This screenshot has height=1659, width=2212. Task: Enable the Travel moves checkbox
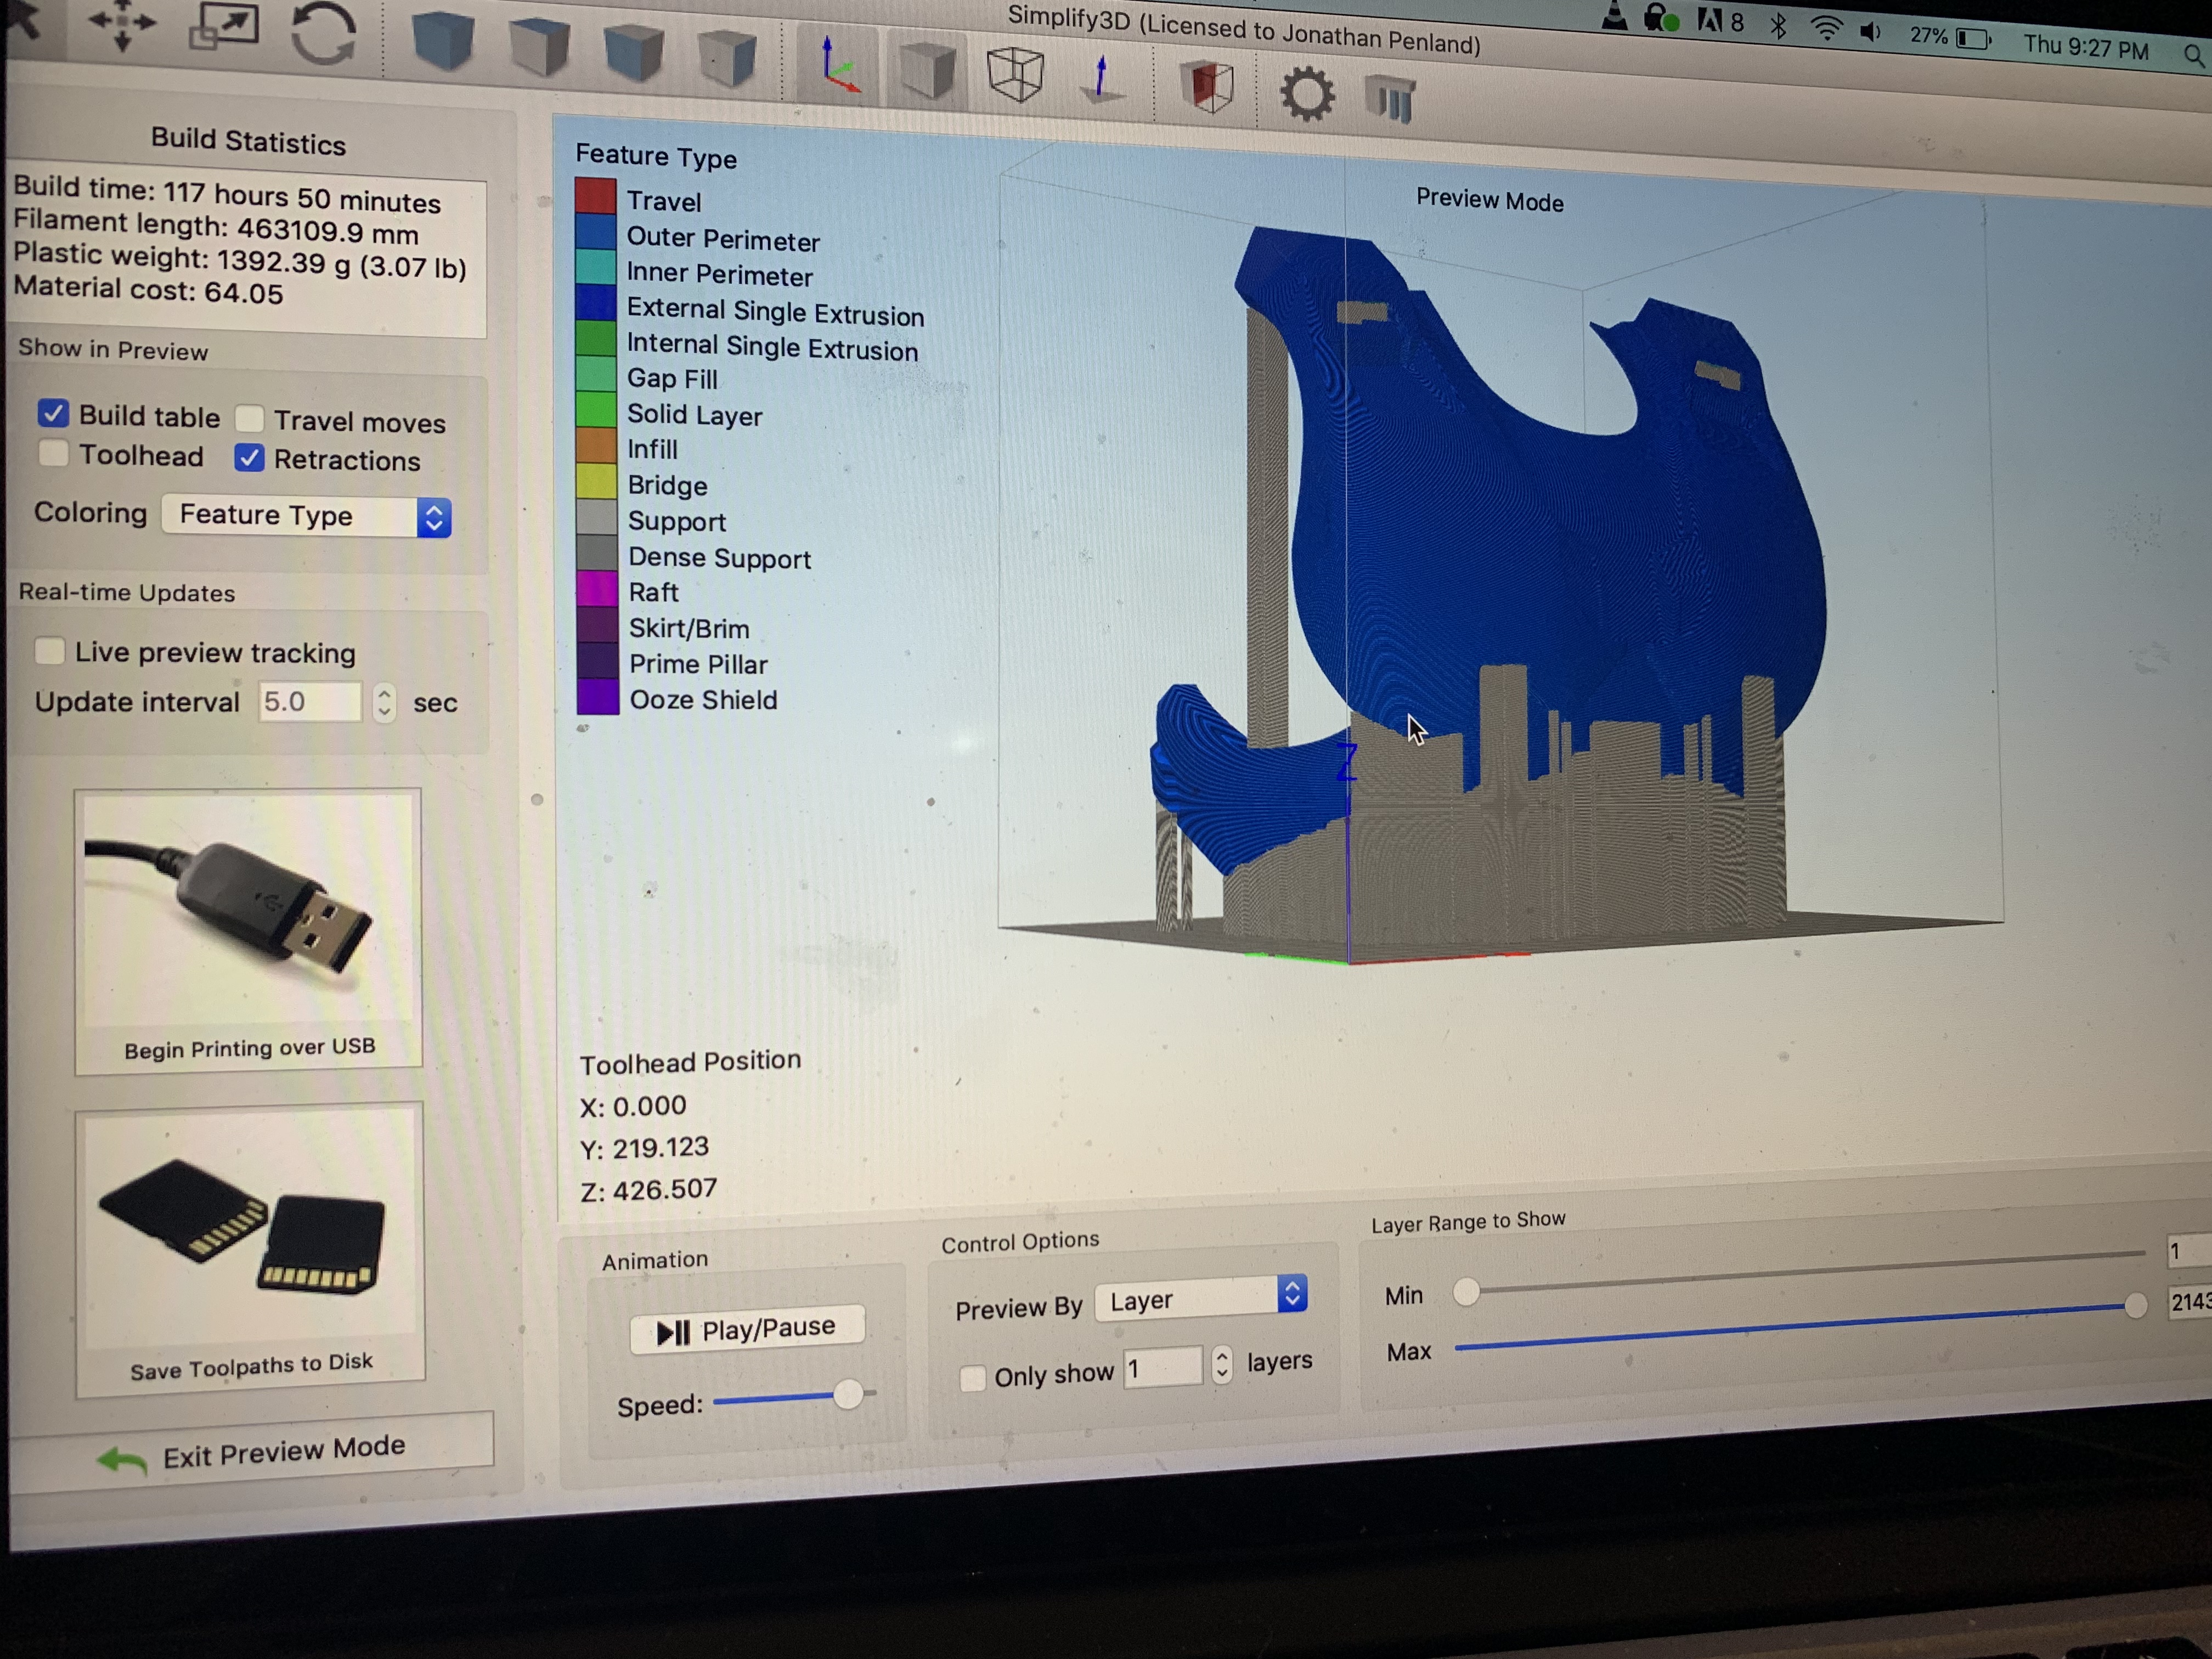pyautogui.click(x=250, y=418)
